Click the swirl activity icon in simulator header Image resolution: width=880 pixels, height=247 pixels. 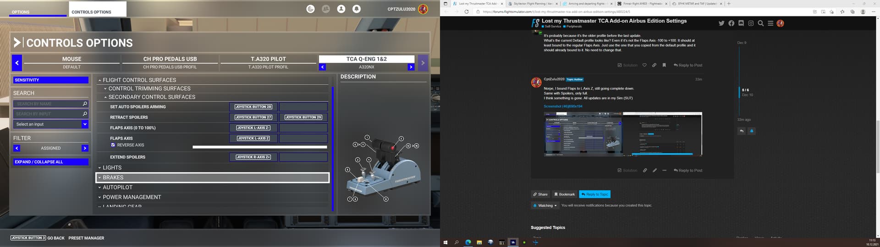point(311,9)
